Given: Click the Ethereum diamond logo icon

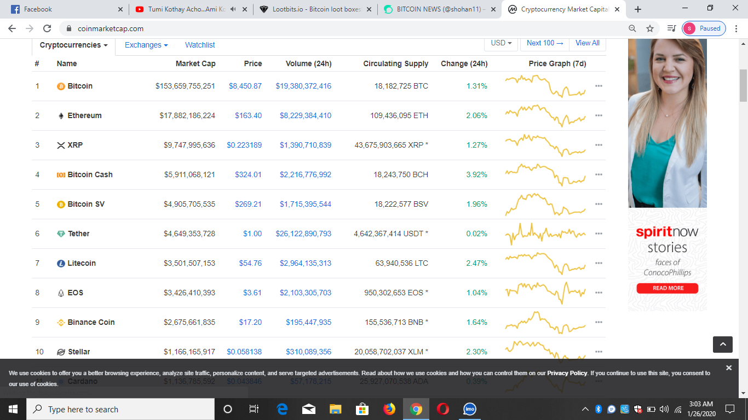Looking at the screenshot, I should (x=61, y=116).
